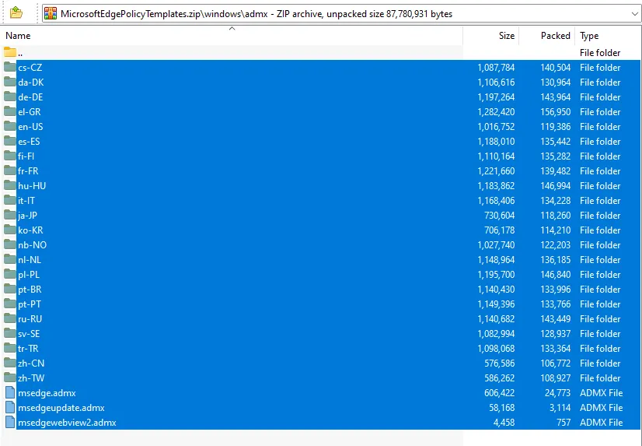Click the pt-PT folder icon
642x446 pixels.
pos(10,304)
